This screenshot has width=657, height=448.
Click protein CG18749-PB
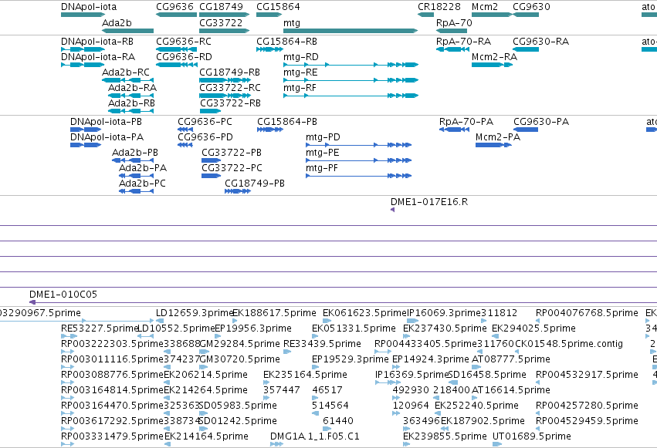click(x=238, y=191)
